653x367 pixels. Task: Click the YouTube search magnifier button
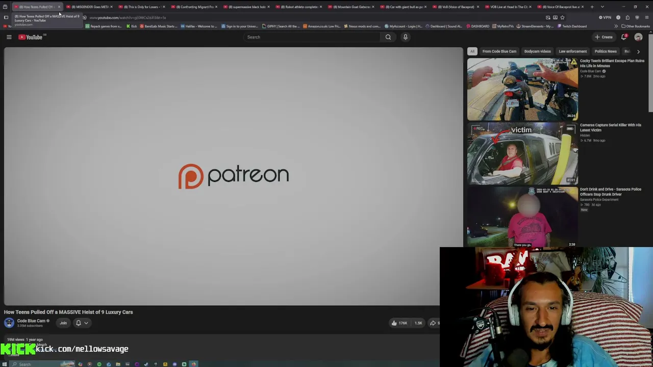pyautogui.click(x=388, y=37)
